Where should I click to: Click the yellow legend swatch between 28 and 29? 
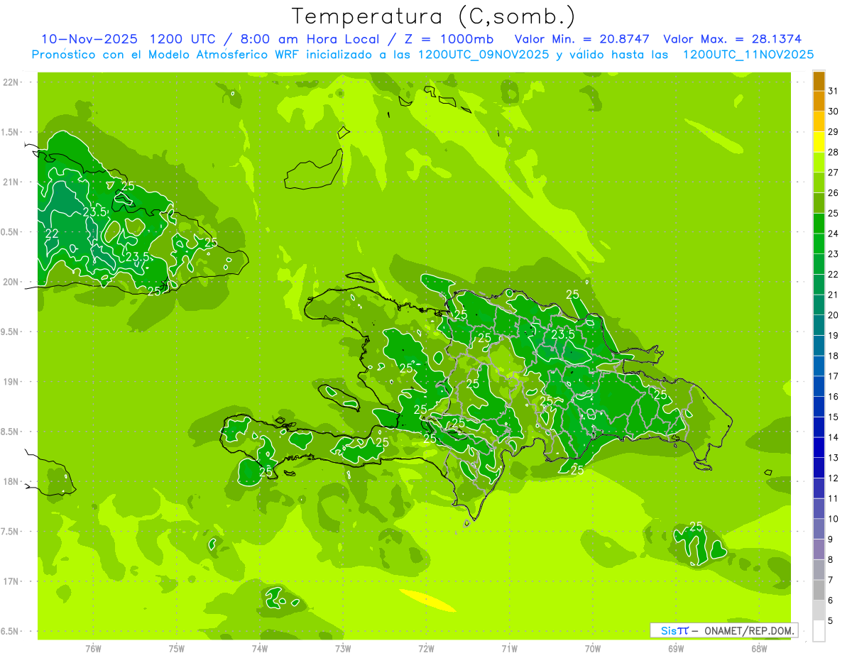click(x=819, y=142)
